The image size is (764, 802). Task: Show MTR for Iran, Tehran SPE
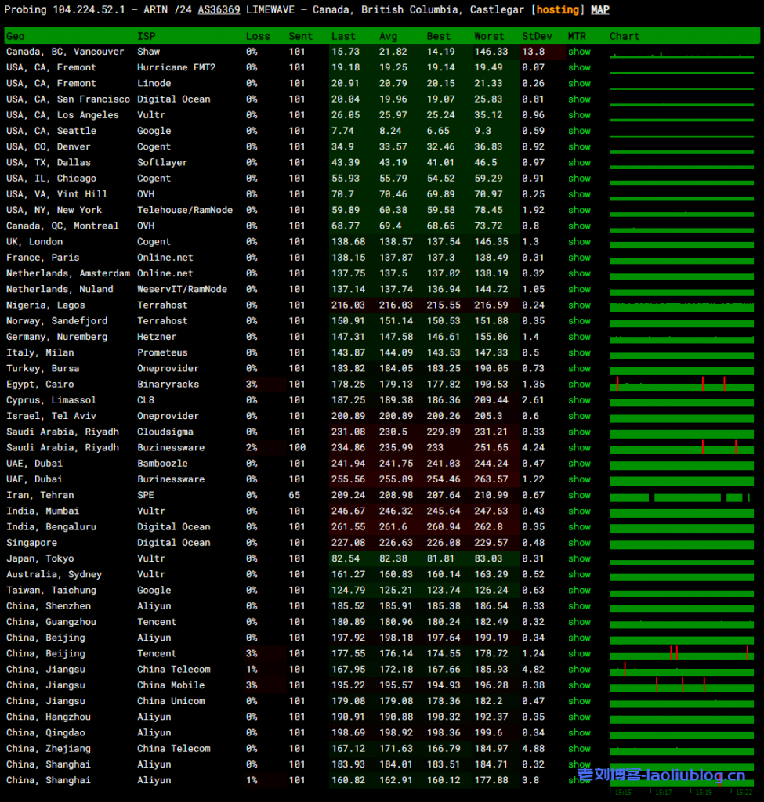[579, 495]
